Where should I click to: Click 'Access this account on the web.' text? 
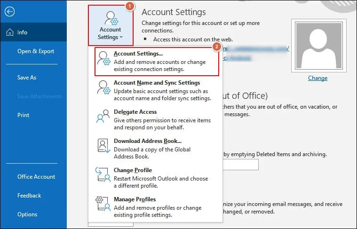tap(193, 39)
